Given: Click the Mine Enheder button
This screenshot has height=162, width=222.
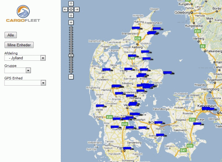Looking at the screenshot, I should pos(19,45).
